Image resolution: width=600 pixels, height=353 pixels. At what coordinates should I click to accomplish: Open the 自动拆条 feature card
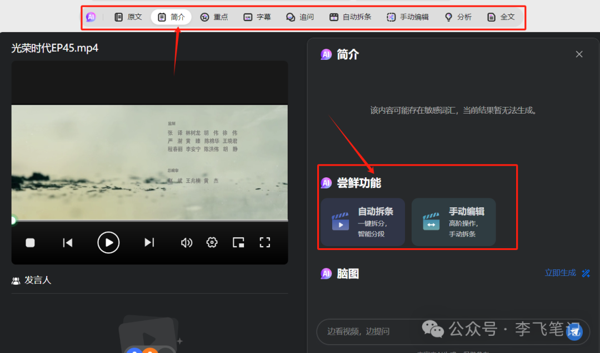(x=362, y=222)
